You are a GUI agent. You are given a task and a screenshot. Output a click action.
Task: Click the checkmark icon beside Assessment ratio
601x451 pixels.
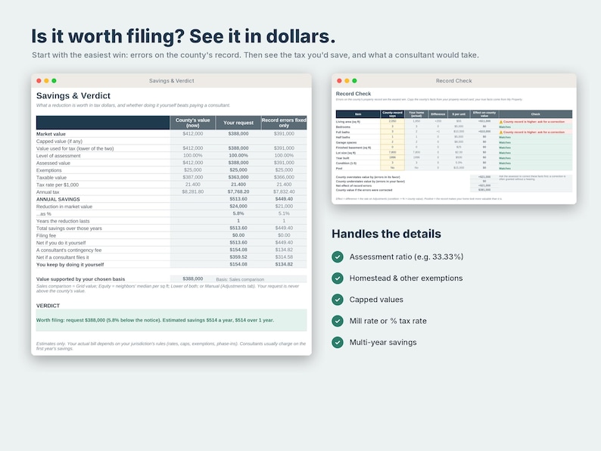338,257
